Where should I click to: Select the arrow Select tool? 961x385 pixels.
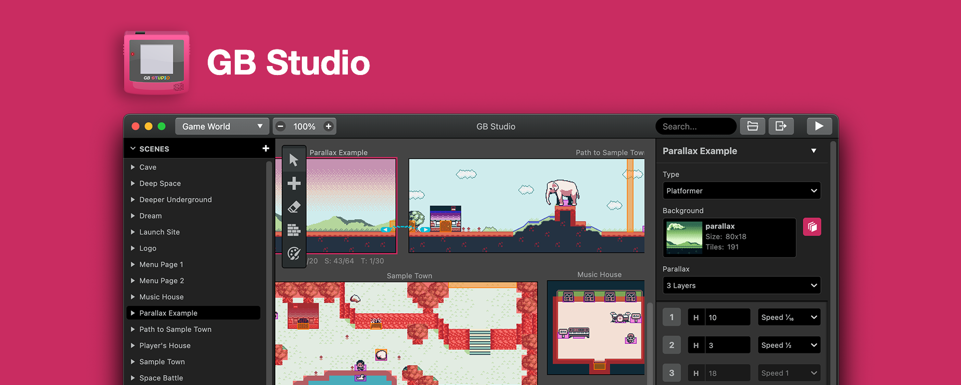point(294,160)
